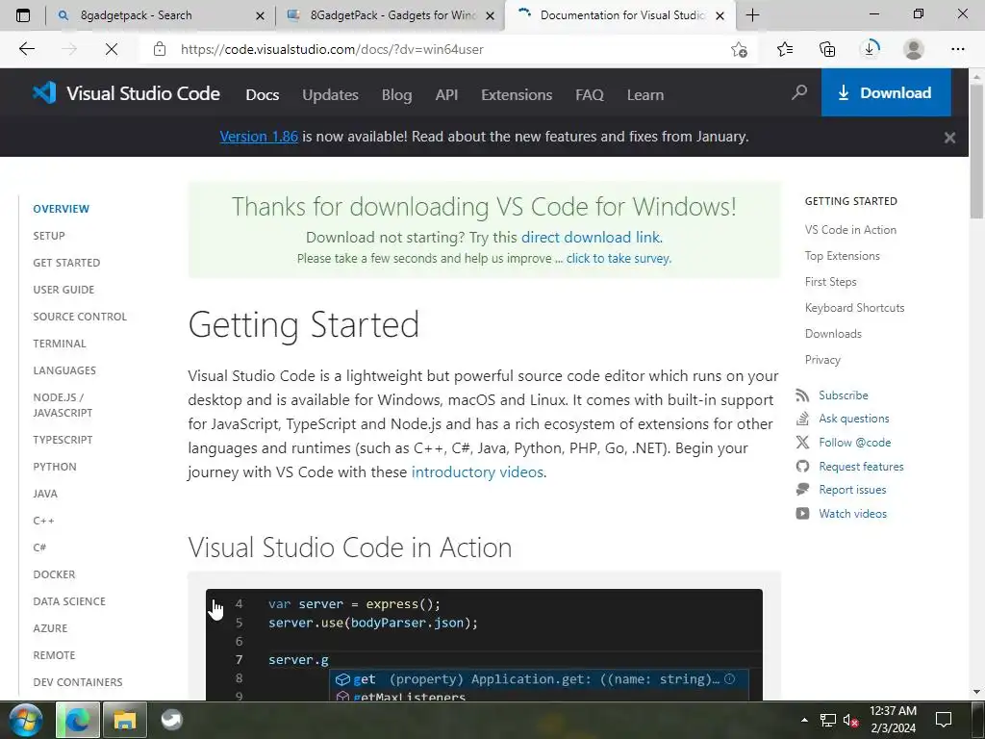Select OVERVIEW in the docs sidebar
Image resolution: width=985 pixels, height=739 pixels.
pyautogui.click(x=61, y=209)
